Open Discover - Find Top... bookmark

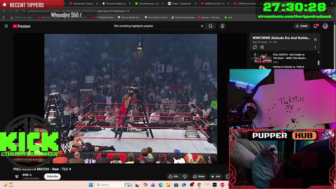tap(209, 17)
